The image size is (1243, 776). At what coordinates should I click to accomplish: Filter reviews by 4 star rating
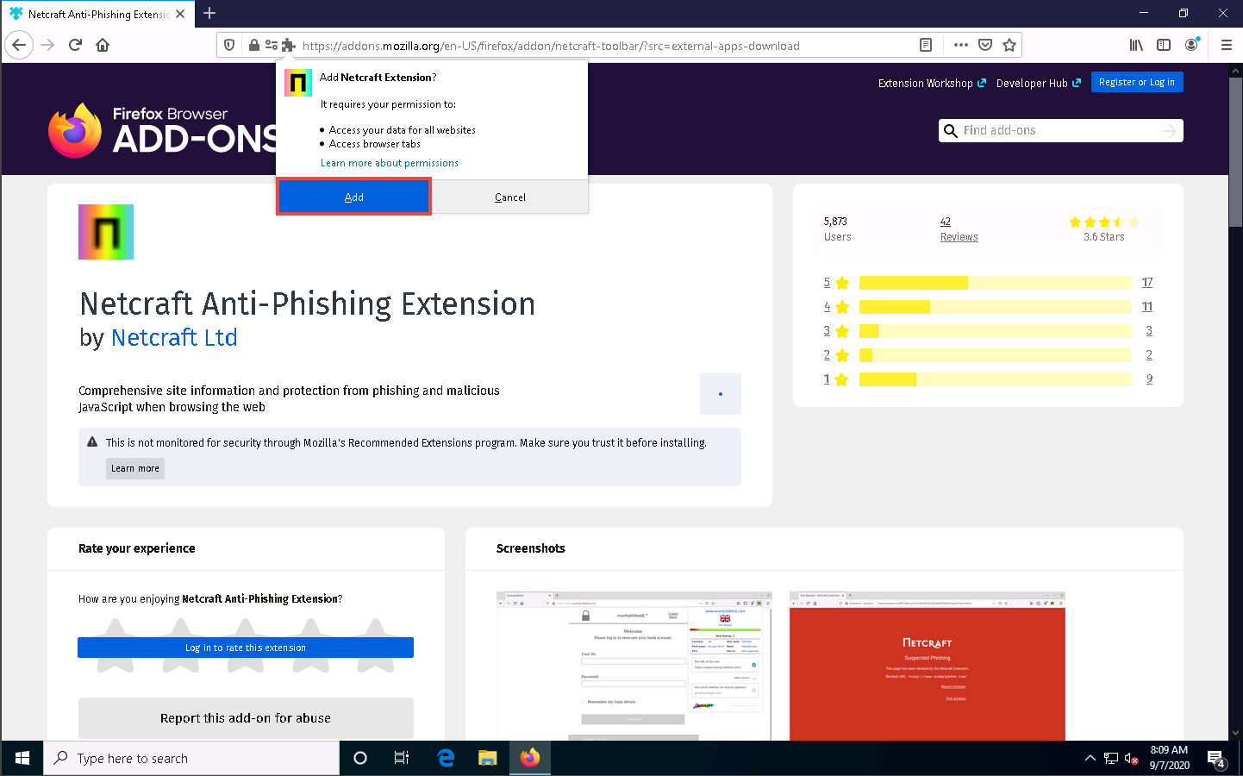836,307
